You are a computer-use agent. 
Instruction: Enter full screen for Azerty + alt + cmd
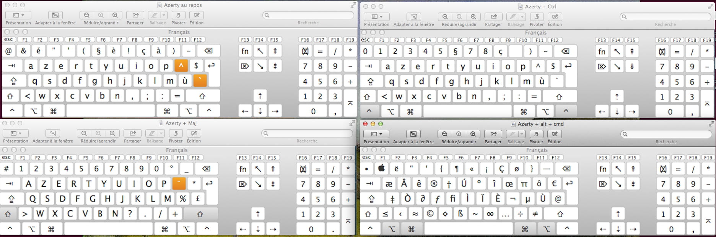point(711,124)
